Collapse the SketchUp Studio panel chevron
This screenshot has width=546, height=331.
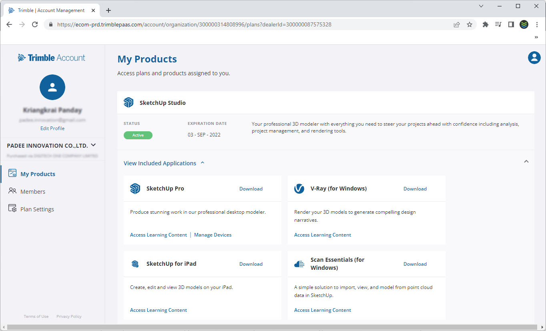click(526, 161)
